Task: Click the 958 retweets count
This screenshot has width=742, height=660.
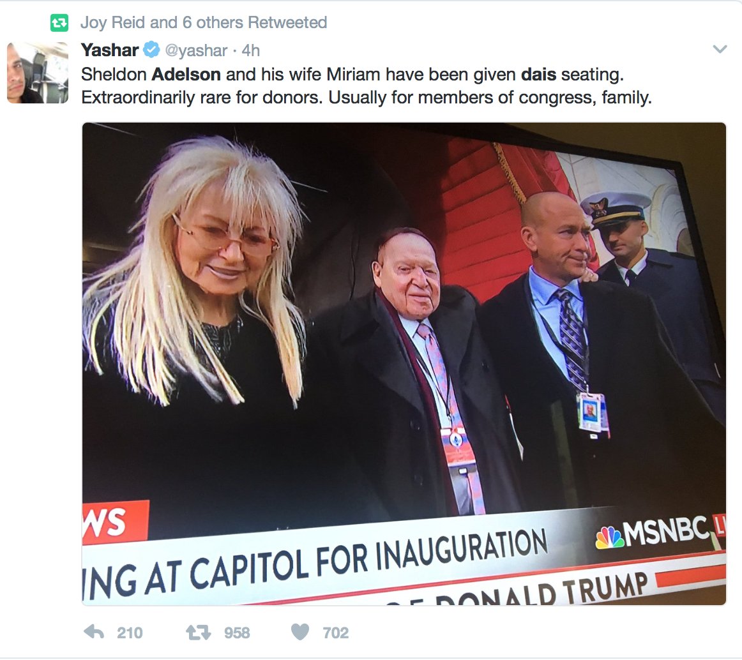Action: (x=237, y=633)
